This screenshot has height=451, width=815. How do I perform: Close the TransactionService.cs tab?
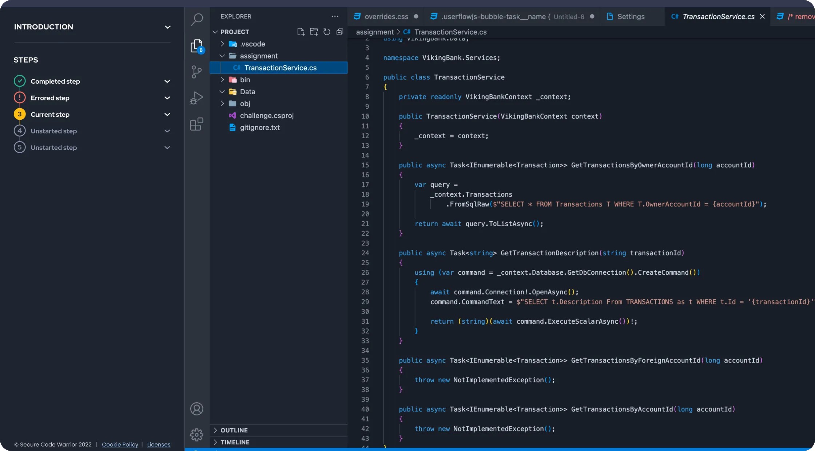[x=762, y=17]
